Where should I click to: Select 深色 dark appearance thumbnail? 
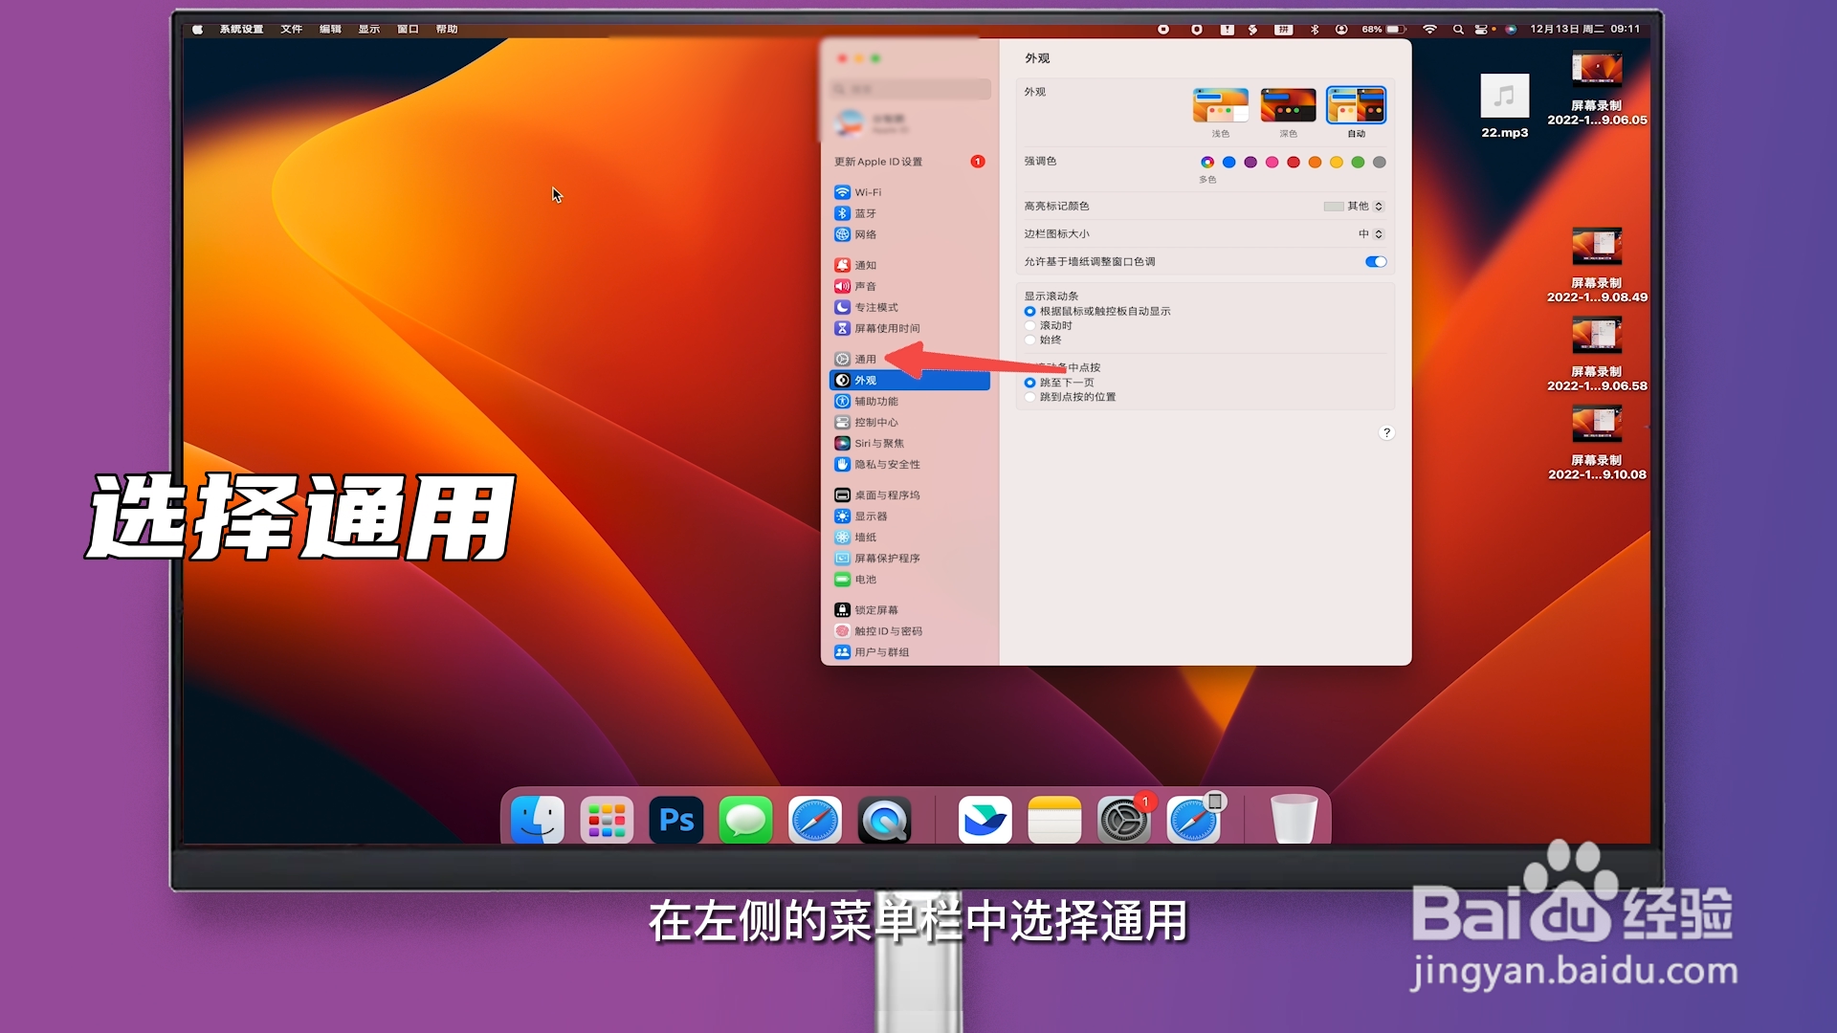(1288, 105)
